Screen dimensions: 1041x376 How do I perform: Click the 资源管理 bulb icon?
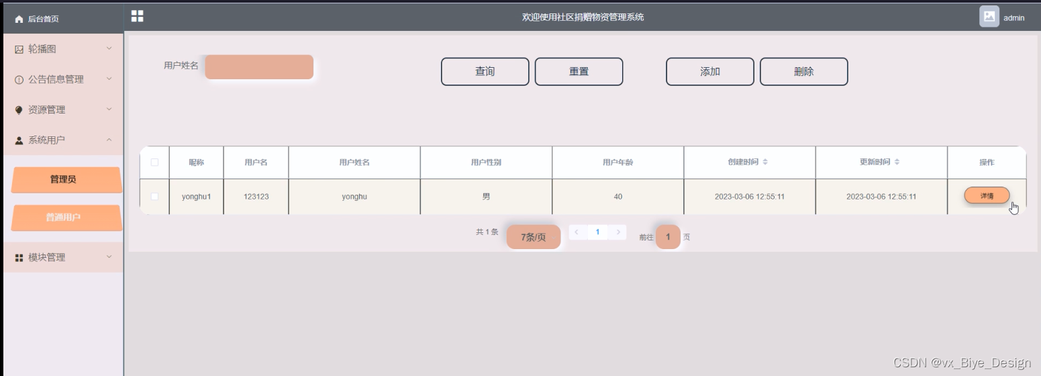19,110
